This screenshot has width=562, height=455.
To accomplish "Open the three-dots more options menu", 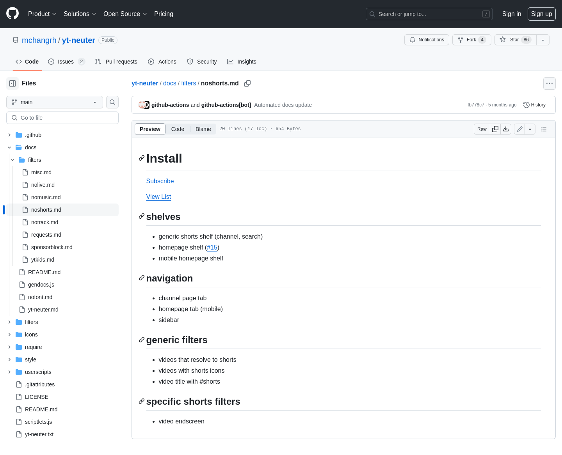I will [x=549, y=83].
